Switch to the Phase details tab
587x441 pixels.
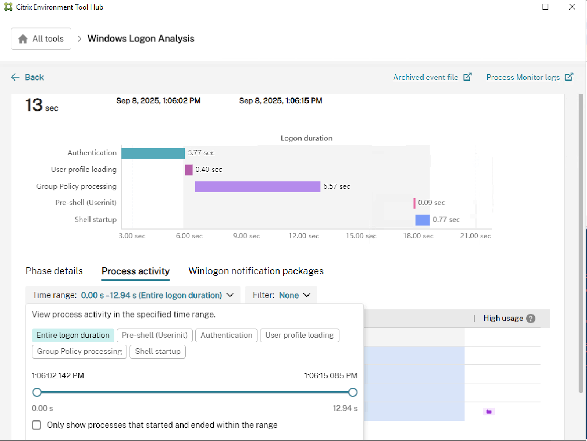54,271
